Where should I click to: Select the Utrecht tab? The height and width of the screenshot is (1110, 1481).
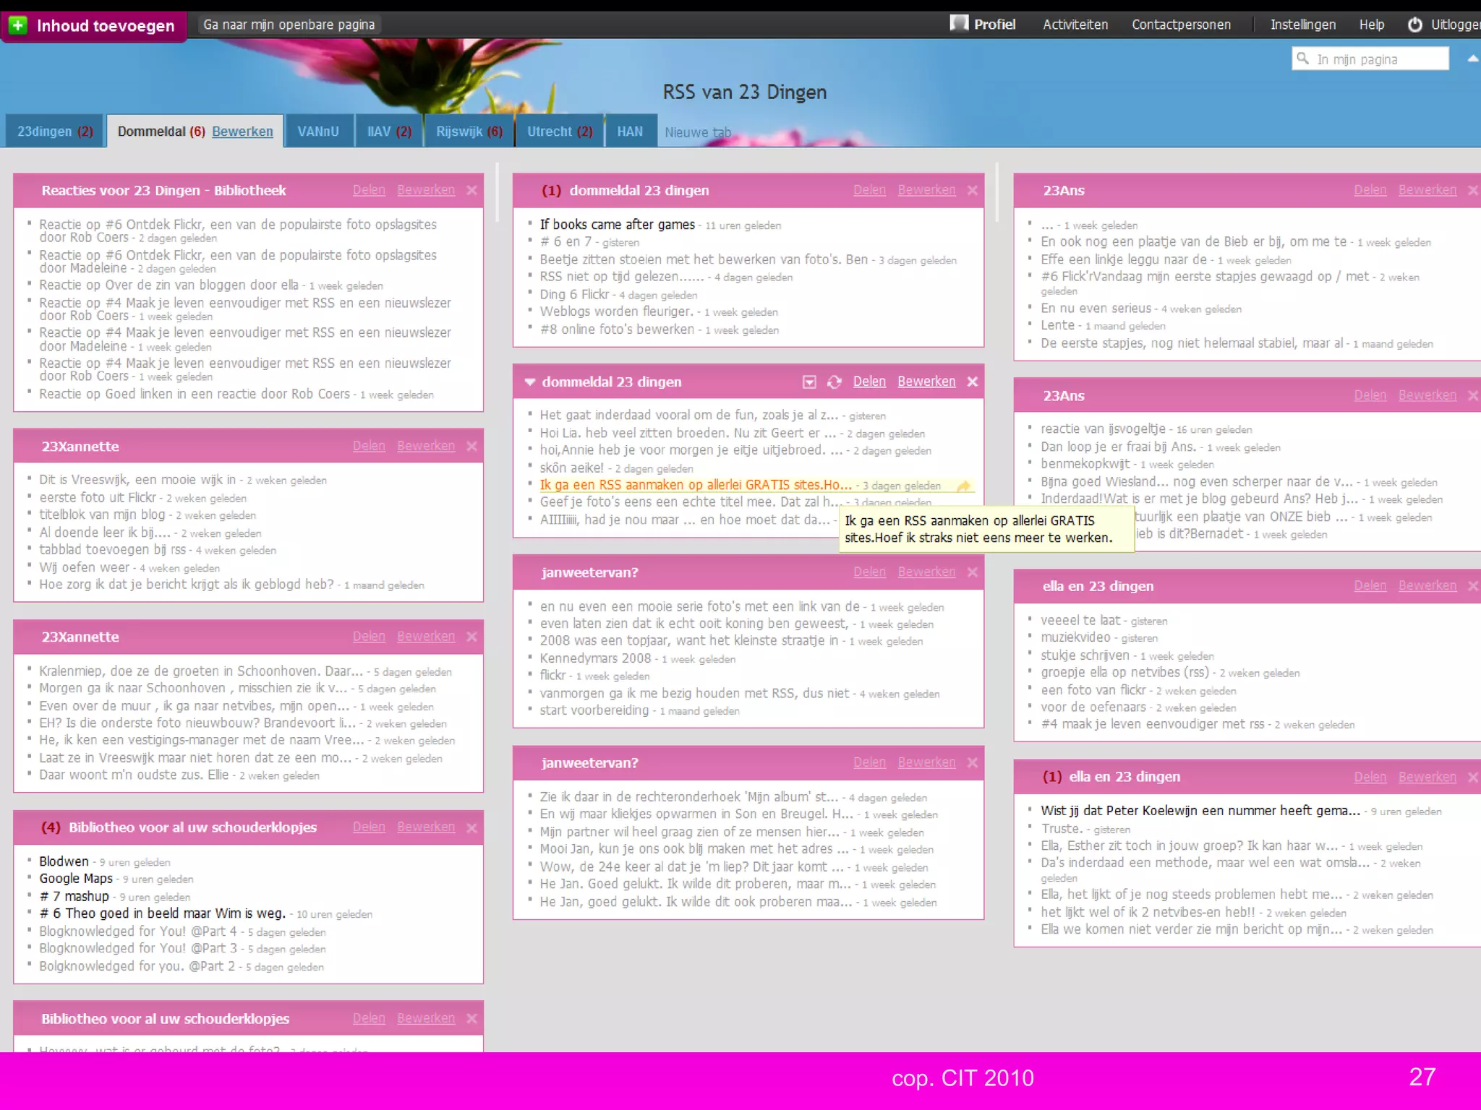pos(559,132)
